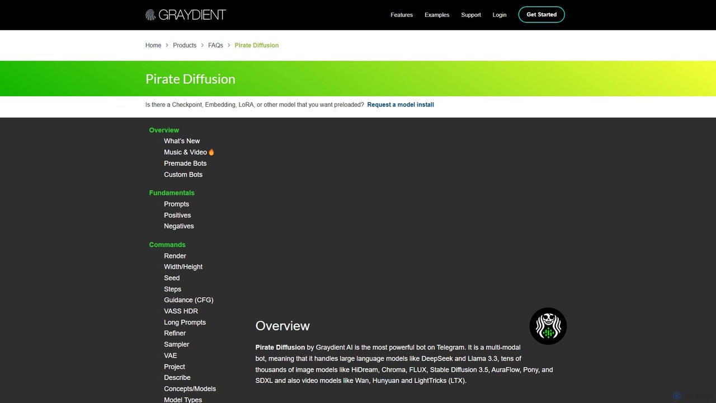
Task: Open Refiner command link
Action: [175, 333]
